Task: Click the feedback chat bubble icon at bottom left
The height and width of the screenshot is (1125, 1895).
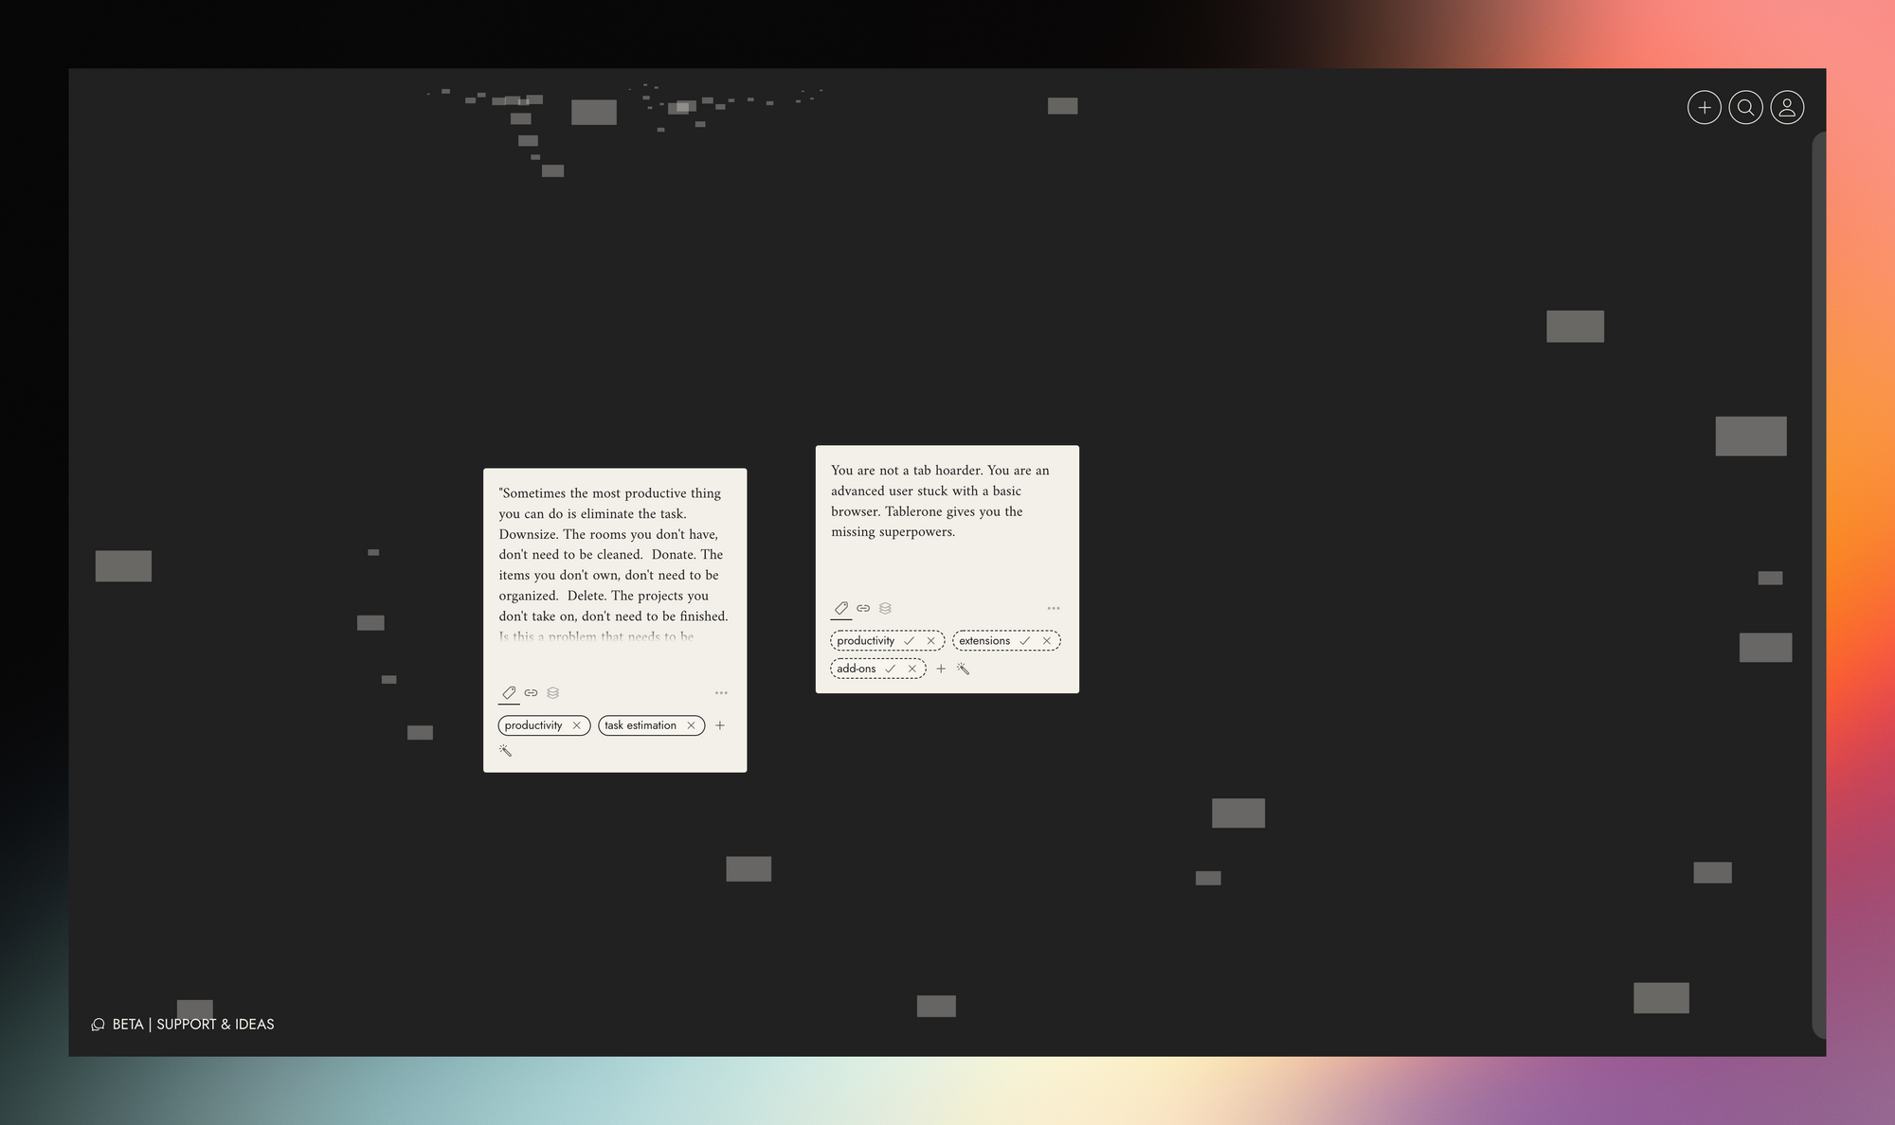Action: click(x=98, y=1024)
